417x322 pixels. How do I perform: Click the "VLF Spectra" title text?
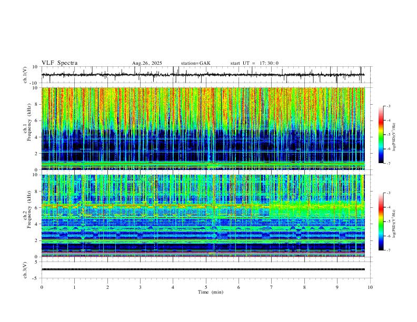[59, 63]
